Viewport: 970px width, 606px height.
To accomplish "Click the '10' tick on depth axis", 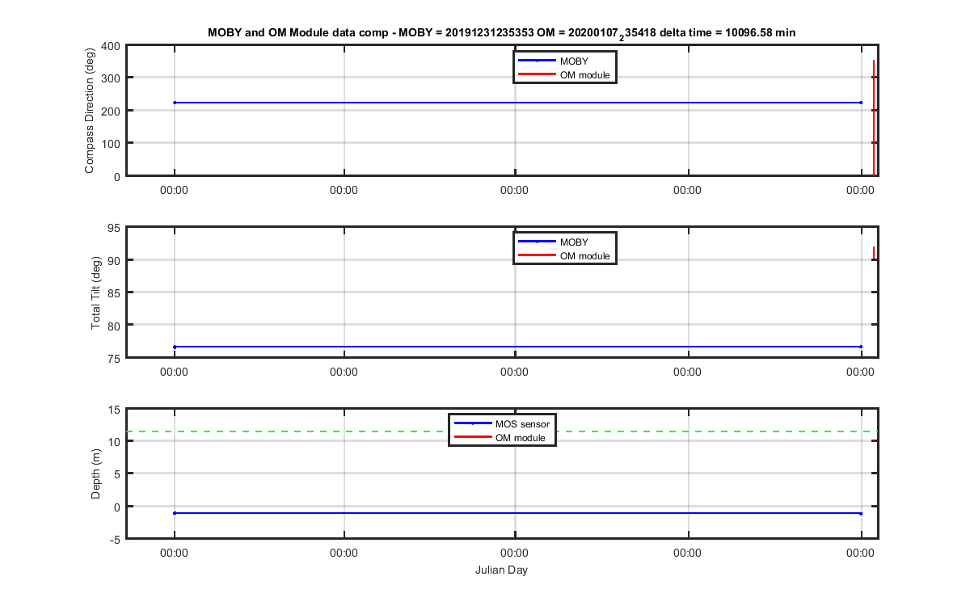I will pyautogui.click(x=115, y=442).
